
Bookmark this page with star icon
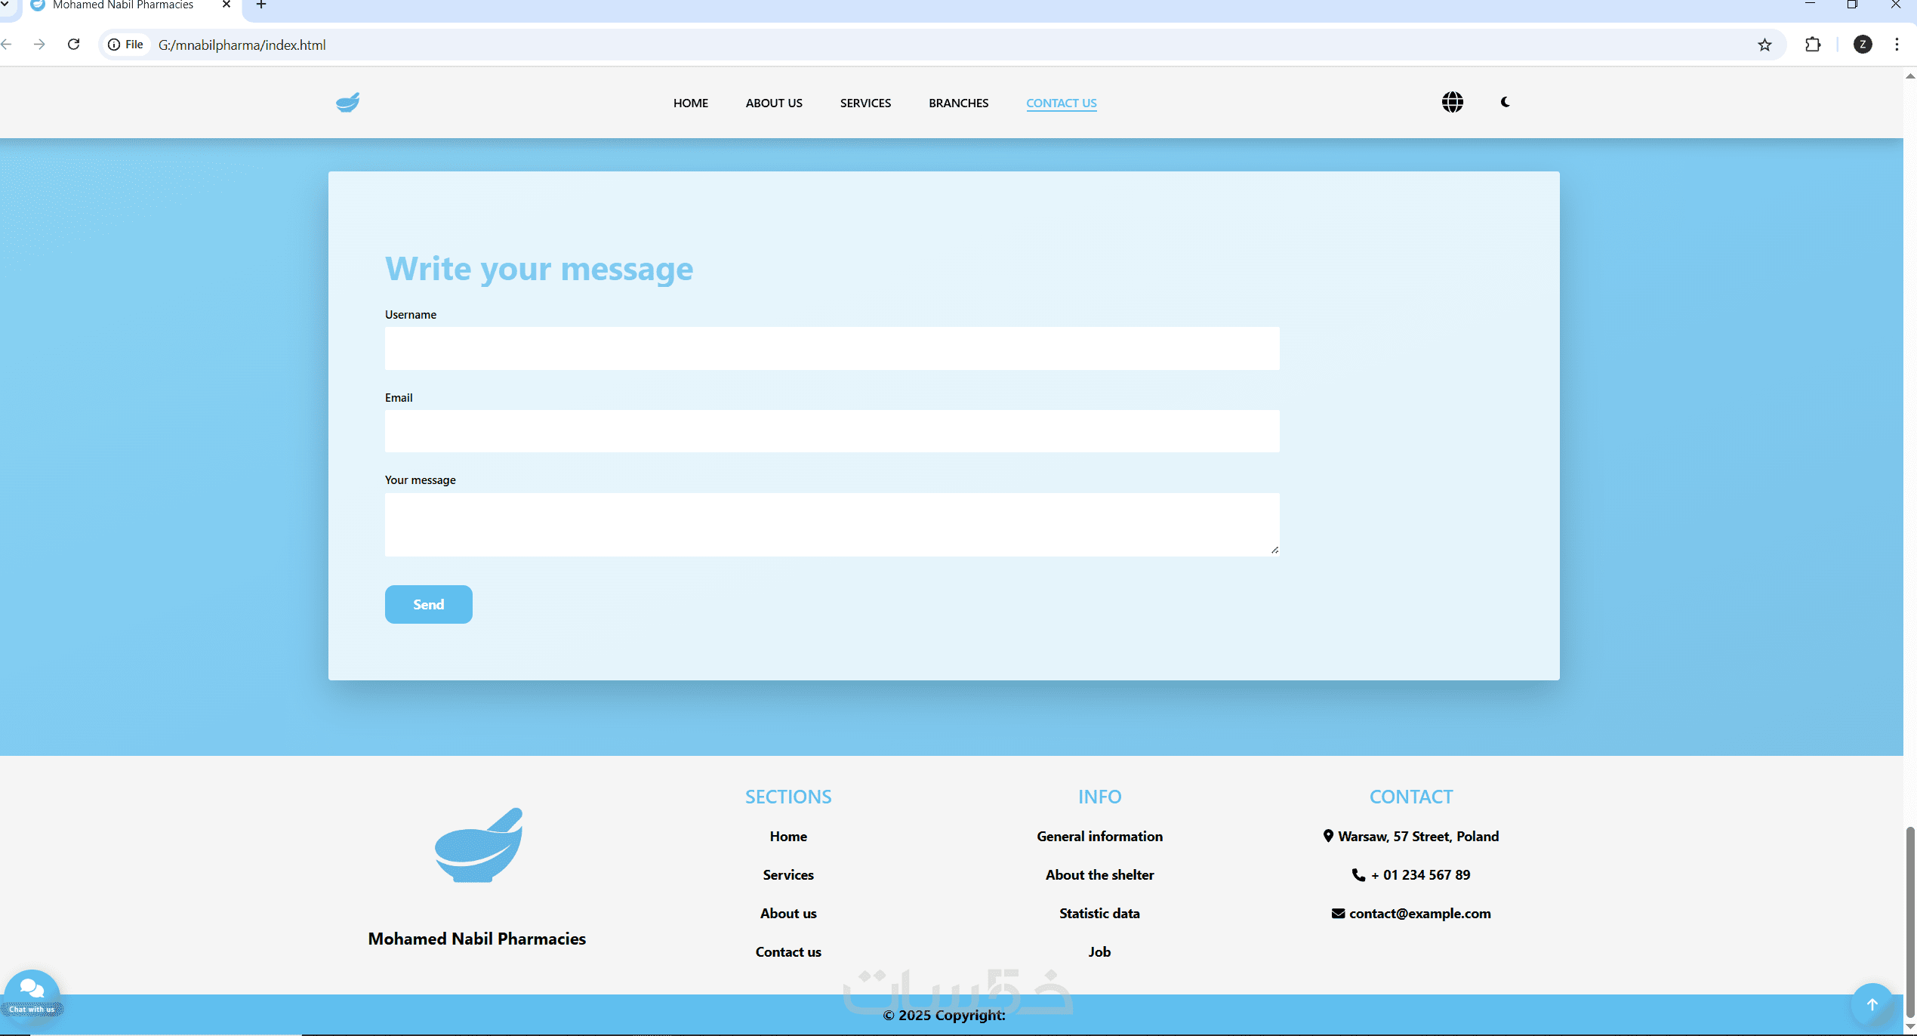point(1764,45)
